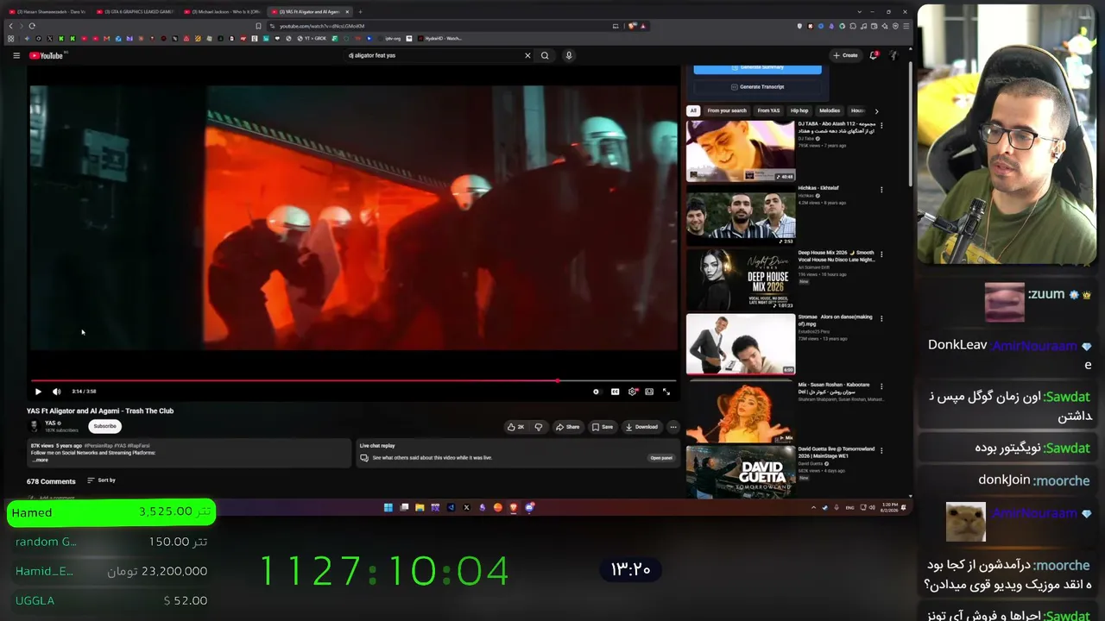Clear the YouTube search box text
1105x621 pixels.
[527, 55]
